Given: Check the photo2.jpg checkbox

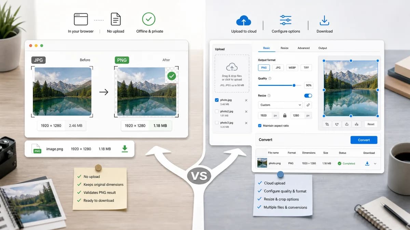Looking at the screenshot, I should tap(217, 111).
